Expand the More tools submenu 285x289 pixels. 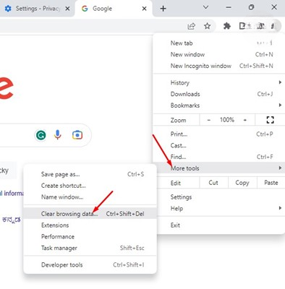tap(219, 168)
